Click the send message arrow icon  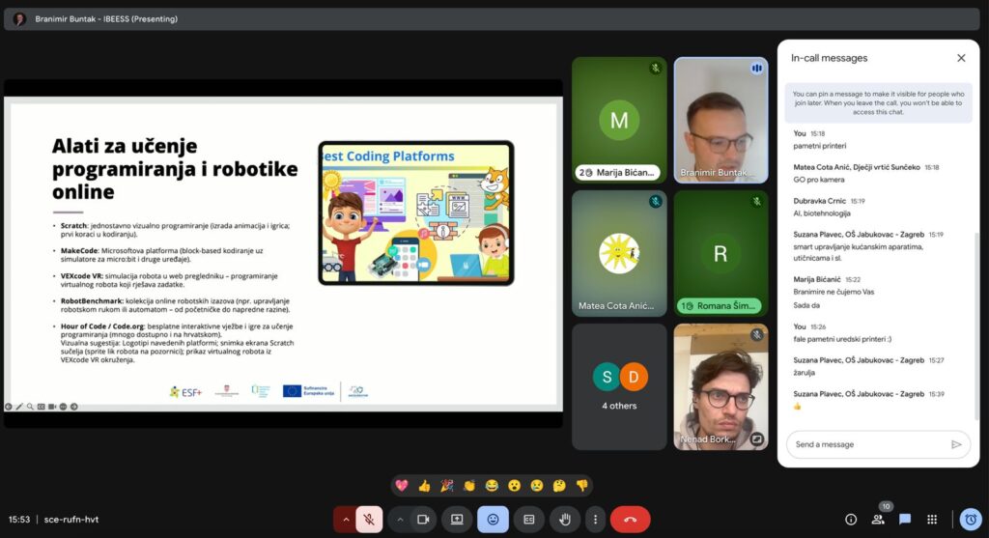click(x=956, y=444)
